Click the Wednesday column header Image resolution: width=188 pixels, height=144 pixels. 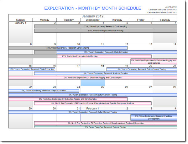92,20
